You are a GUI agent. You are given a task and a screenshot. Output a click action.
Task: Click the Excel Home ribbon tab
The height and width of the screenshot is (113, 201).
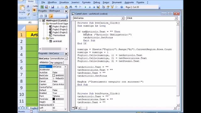click(31, 1)
